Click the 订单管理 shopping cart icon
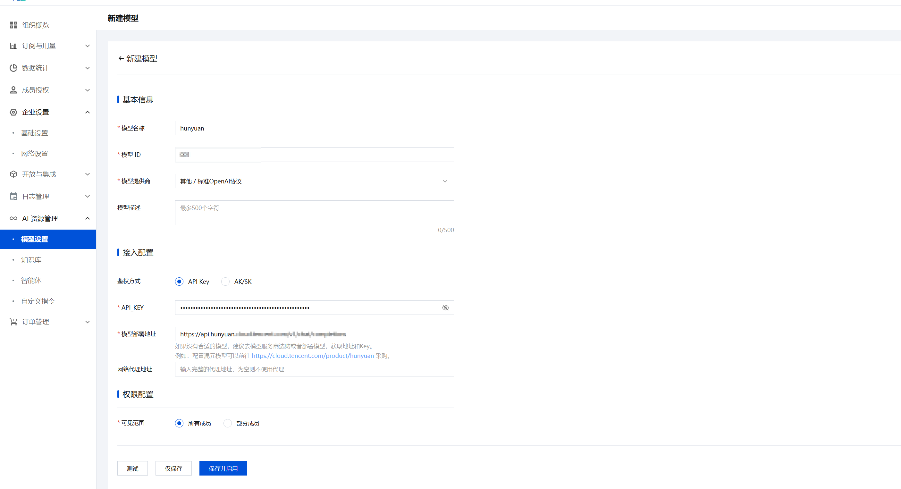The height and width of the screenshot is (489, 901). (13, 322)
